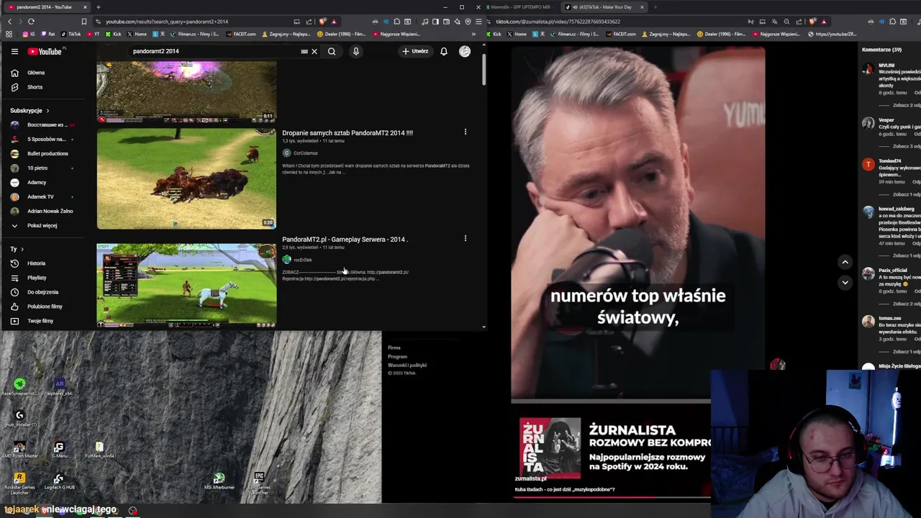Select the Logitech G HUB desktop icon
Screen dimensions: 921x518
[59, 481]
